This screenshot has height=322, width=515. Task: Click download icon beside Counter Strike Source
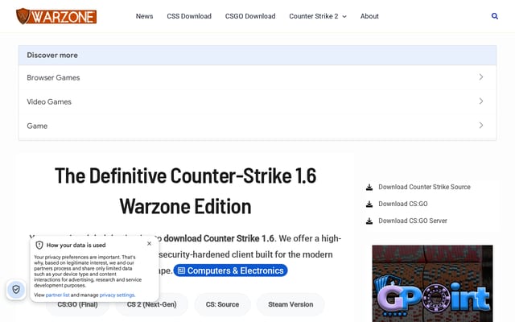pos(369,188)
